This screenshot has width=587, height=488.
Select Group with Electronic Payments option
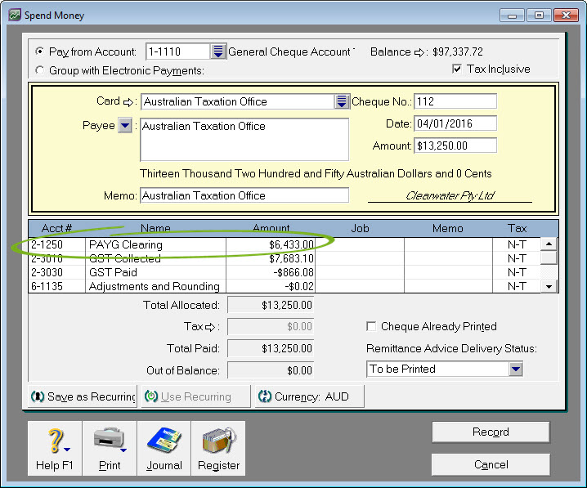pyautogui.click(x=39, y=70)
